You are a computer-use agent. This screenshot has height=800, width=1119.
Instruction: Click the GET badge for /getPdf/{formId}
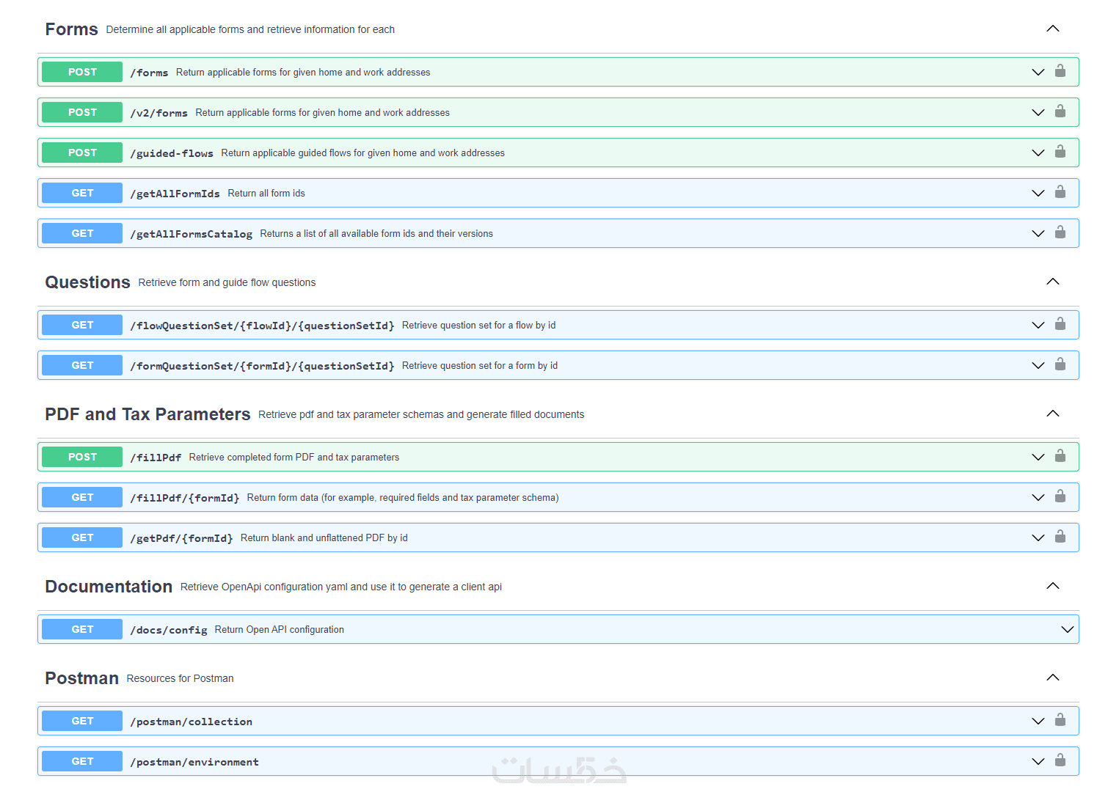tap(82, 537)
